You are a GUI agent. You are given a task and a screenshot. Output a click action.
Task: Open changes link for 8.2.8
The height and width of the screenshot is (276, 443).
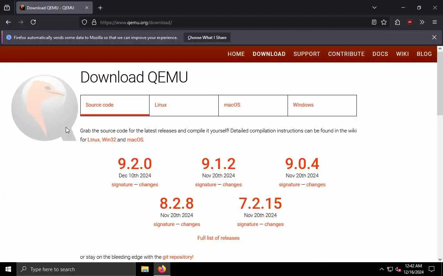190,224
